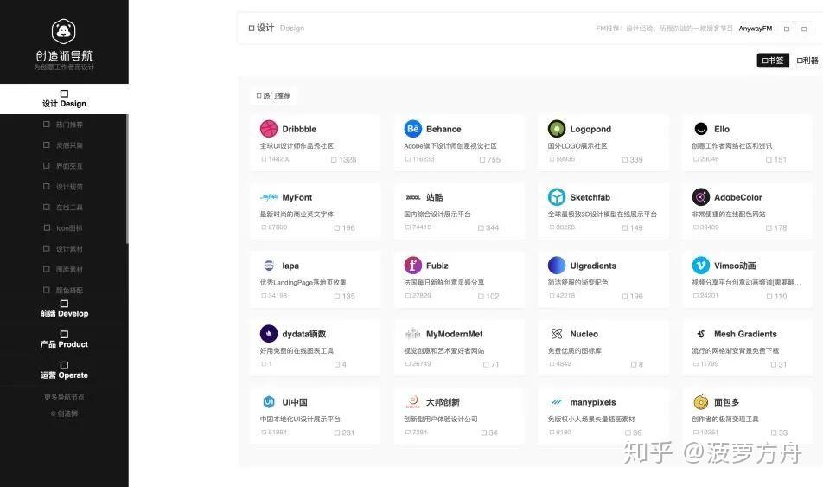
Task: Click the Vimeo blue v icon
Action: pos(701,266)
